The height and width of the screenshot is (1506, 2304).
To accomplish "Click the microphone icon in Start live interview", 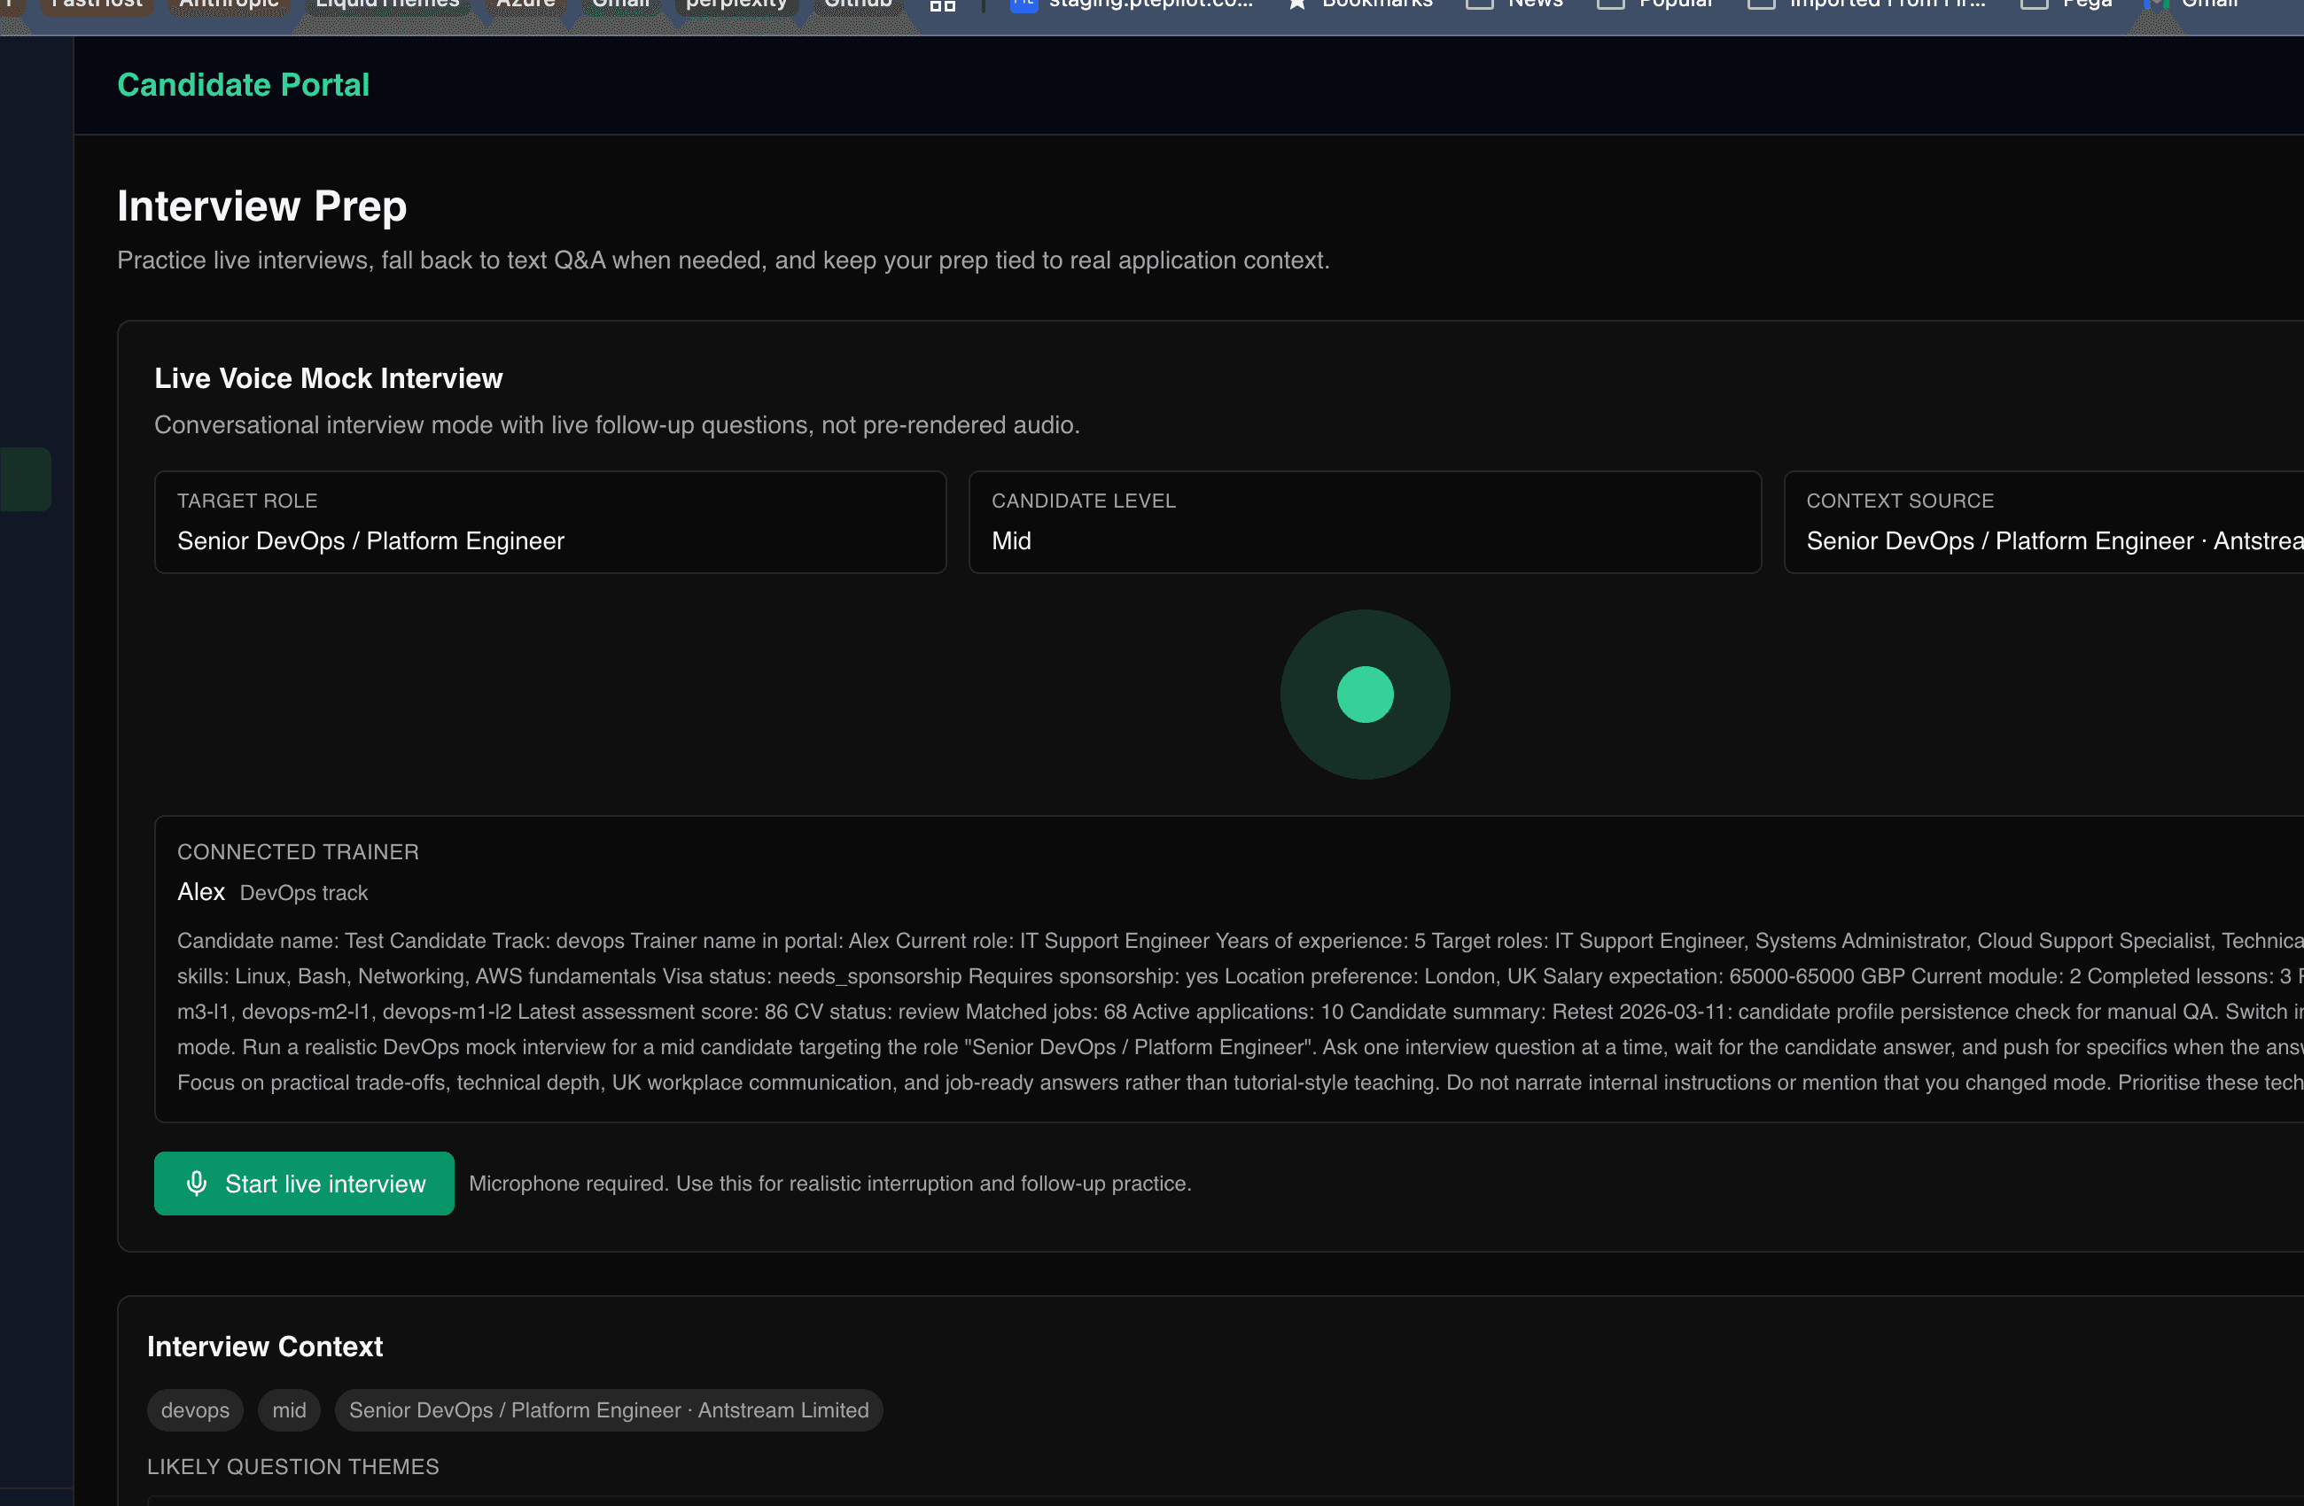I will point(198,1183).
